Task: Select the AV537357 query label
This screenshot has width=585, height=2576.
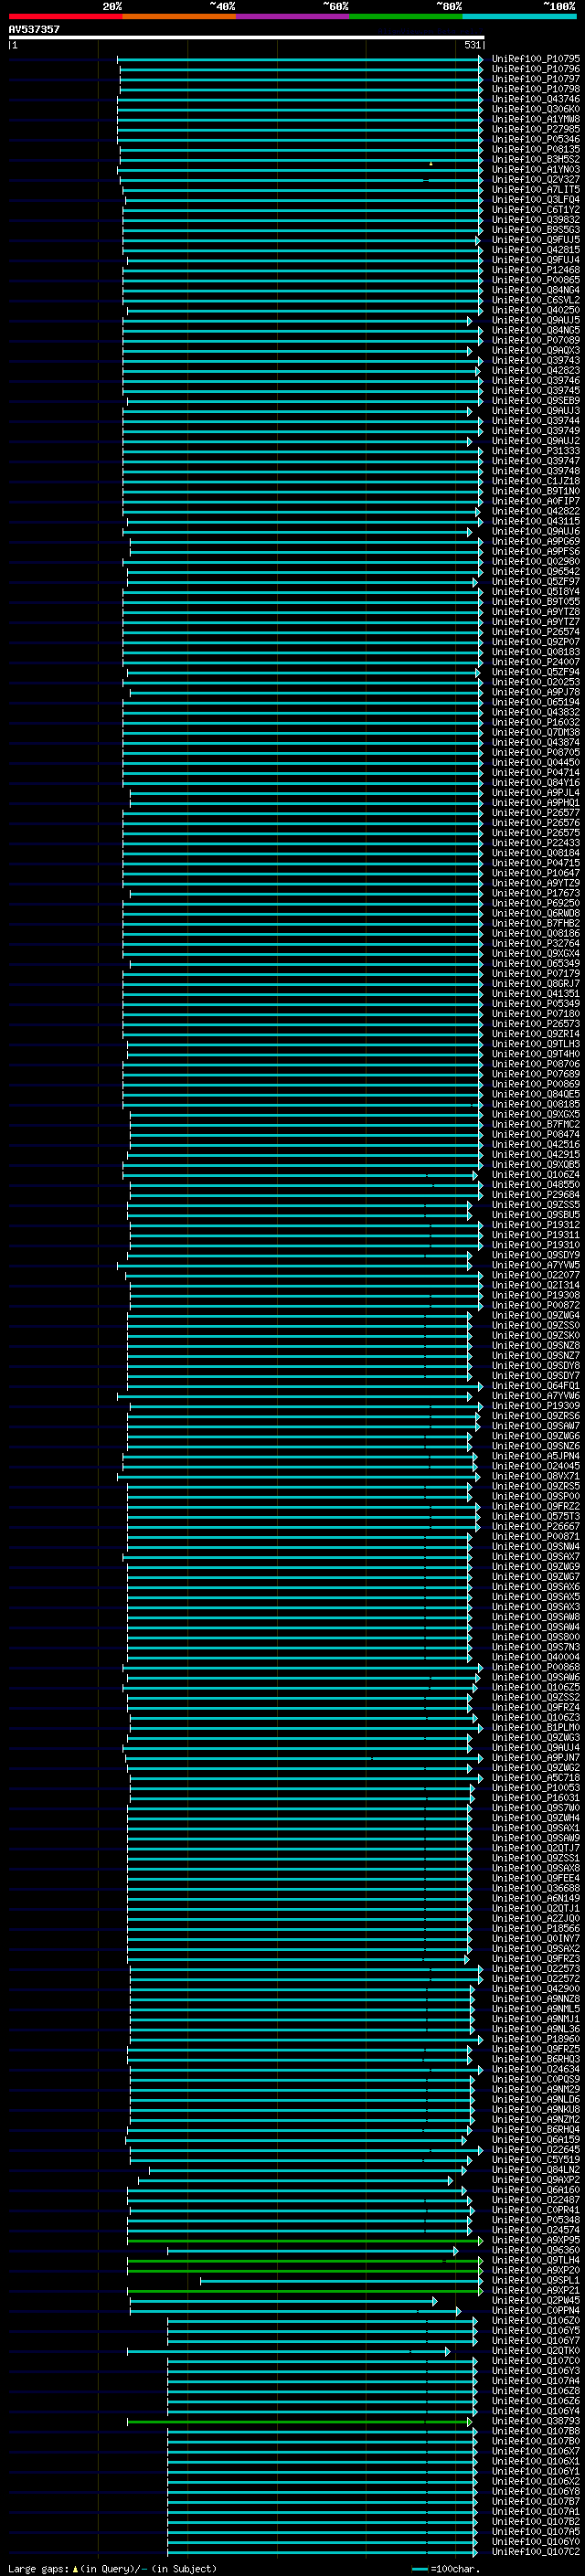Action: [34, 30]
